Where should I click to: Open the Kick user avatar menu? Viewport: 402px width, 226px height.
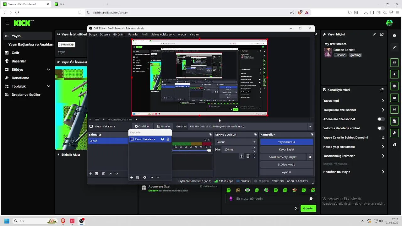[389, 23]
